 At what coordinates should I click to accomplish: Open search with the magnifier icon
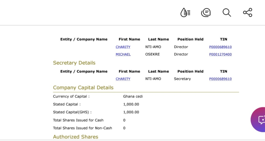point(227,12)
